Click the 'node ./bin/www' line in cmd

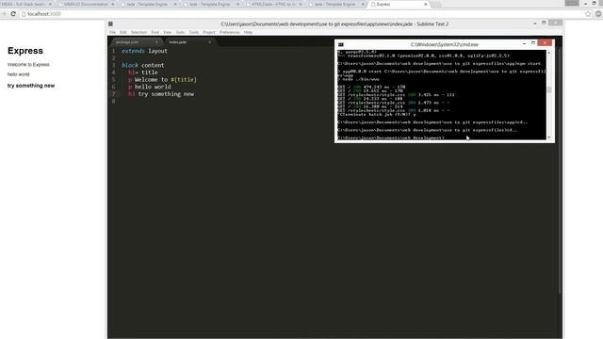coord(358,79)
